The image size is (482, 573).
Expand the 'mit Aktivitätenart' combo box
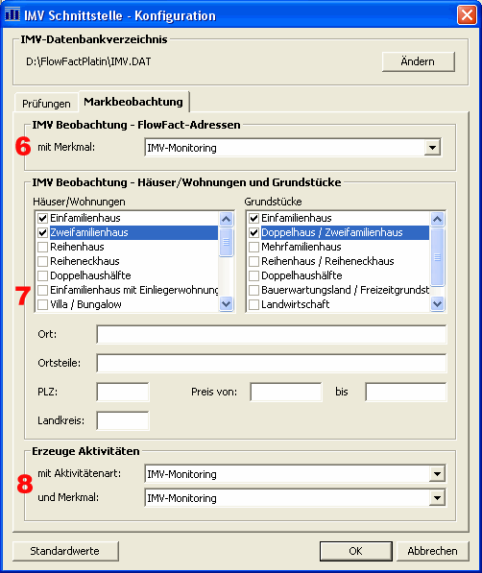pyautogui.click(x=437, y=474)
